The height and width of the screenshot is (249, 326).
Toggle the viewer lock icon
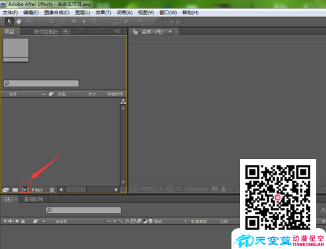[135, 32]
